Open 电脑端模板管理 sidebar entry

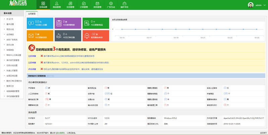coord(13,91)
